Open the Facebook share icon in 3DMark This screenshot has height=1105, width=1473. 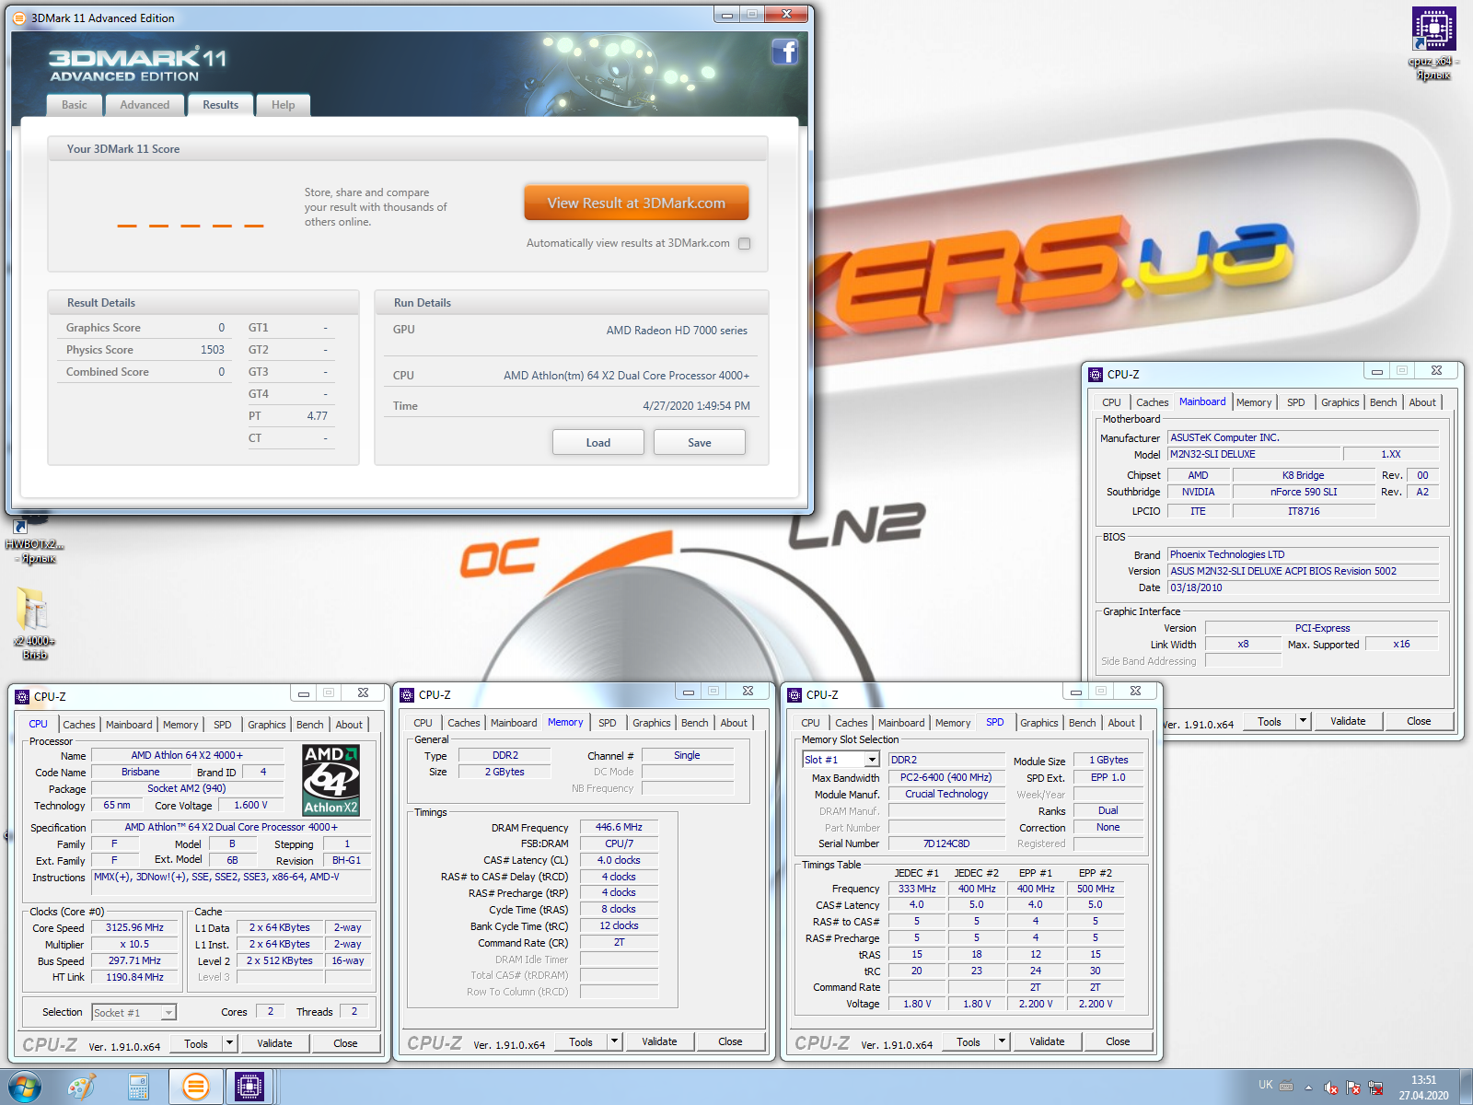coord(784,52)
